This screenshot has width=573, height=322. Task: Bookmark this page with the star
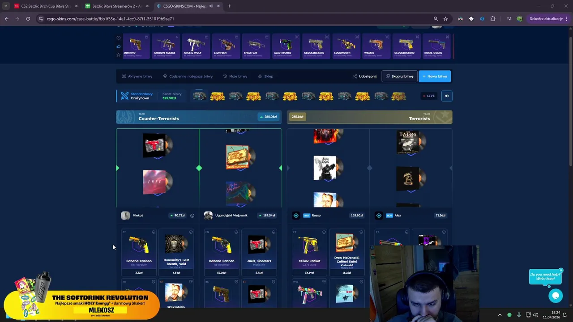[445, 19]
